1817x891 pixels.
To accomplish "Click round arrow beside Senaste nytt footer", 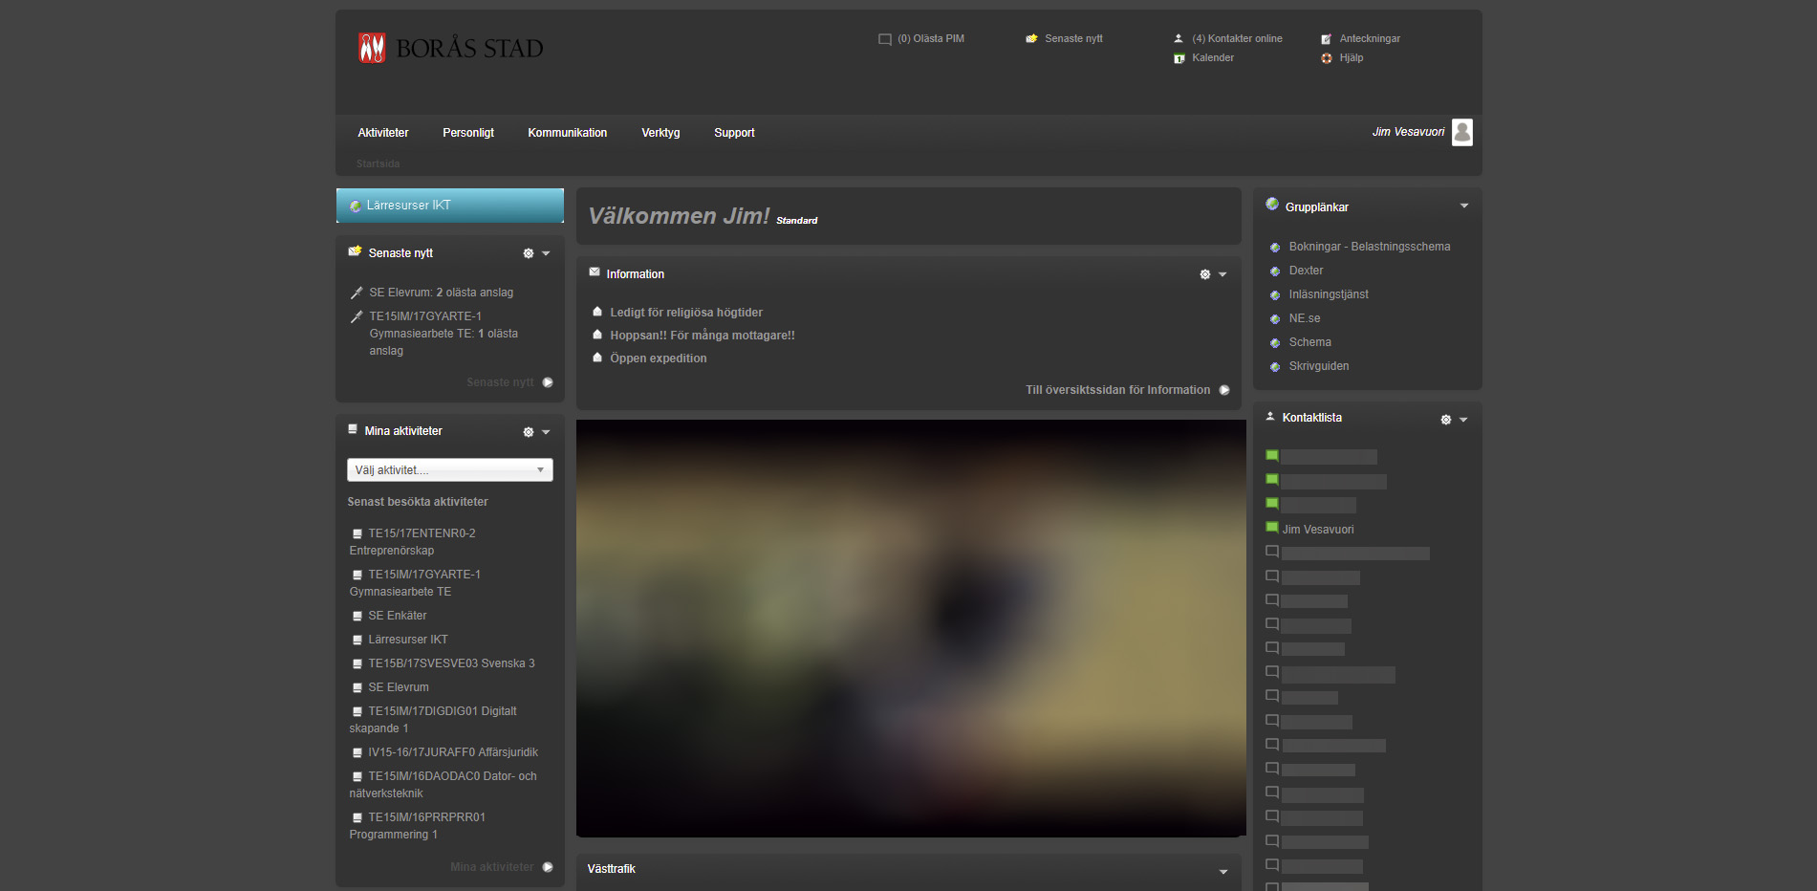I will pyautogui.click(x=548, y=382).
